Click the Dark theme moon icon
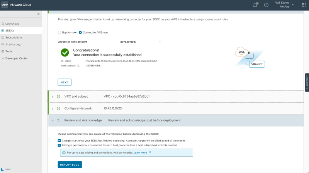The width and height of the screenshot is (309, 173). tap(3, 169)
